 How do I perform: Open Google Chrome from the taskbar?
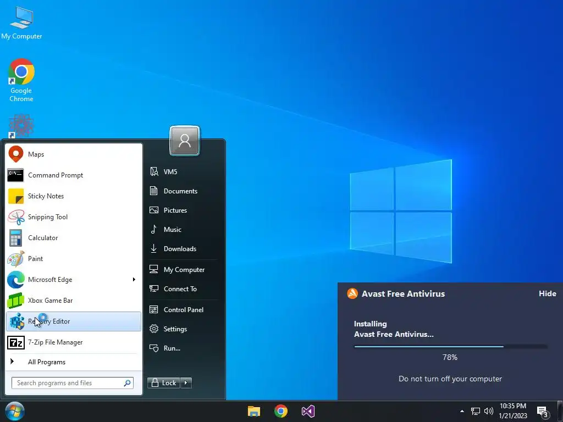(281, 411)
